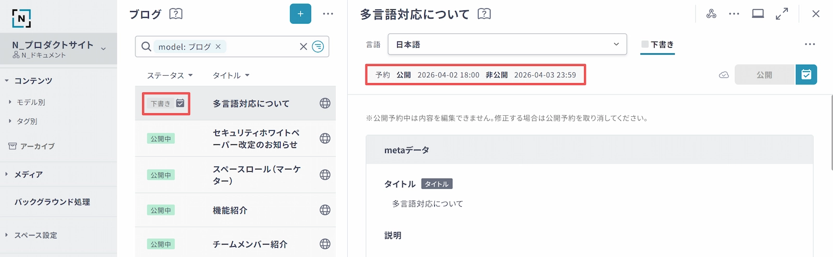
Task: Sort by ステータス column dropdown
Action: (x=170, y=75)
